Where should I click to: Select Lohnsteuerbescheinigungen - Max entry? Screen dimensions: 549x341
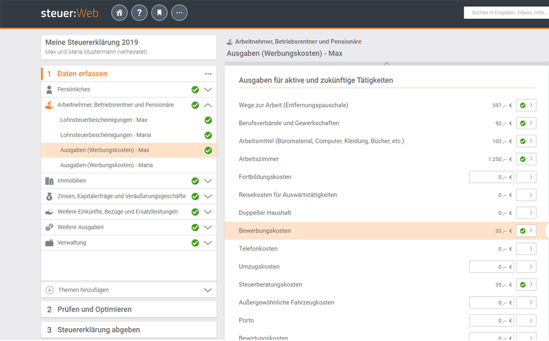[129, 120]
